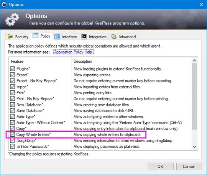
Task: Select 'Allow copying whole entries to clipboard.'
Action: (107, 135)
